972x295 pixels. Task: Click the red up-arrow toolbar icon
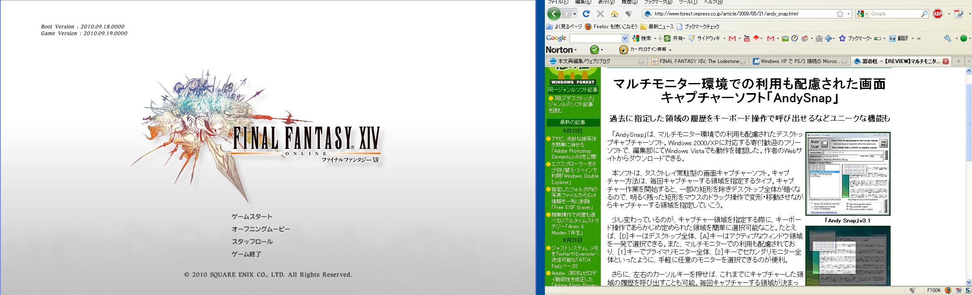(756, 38)
